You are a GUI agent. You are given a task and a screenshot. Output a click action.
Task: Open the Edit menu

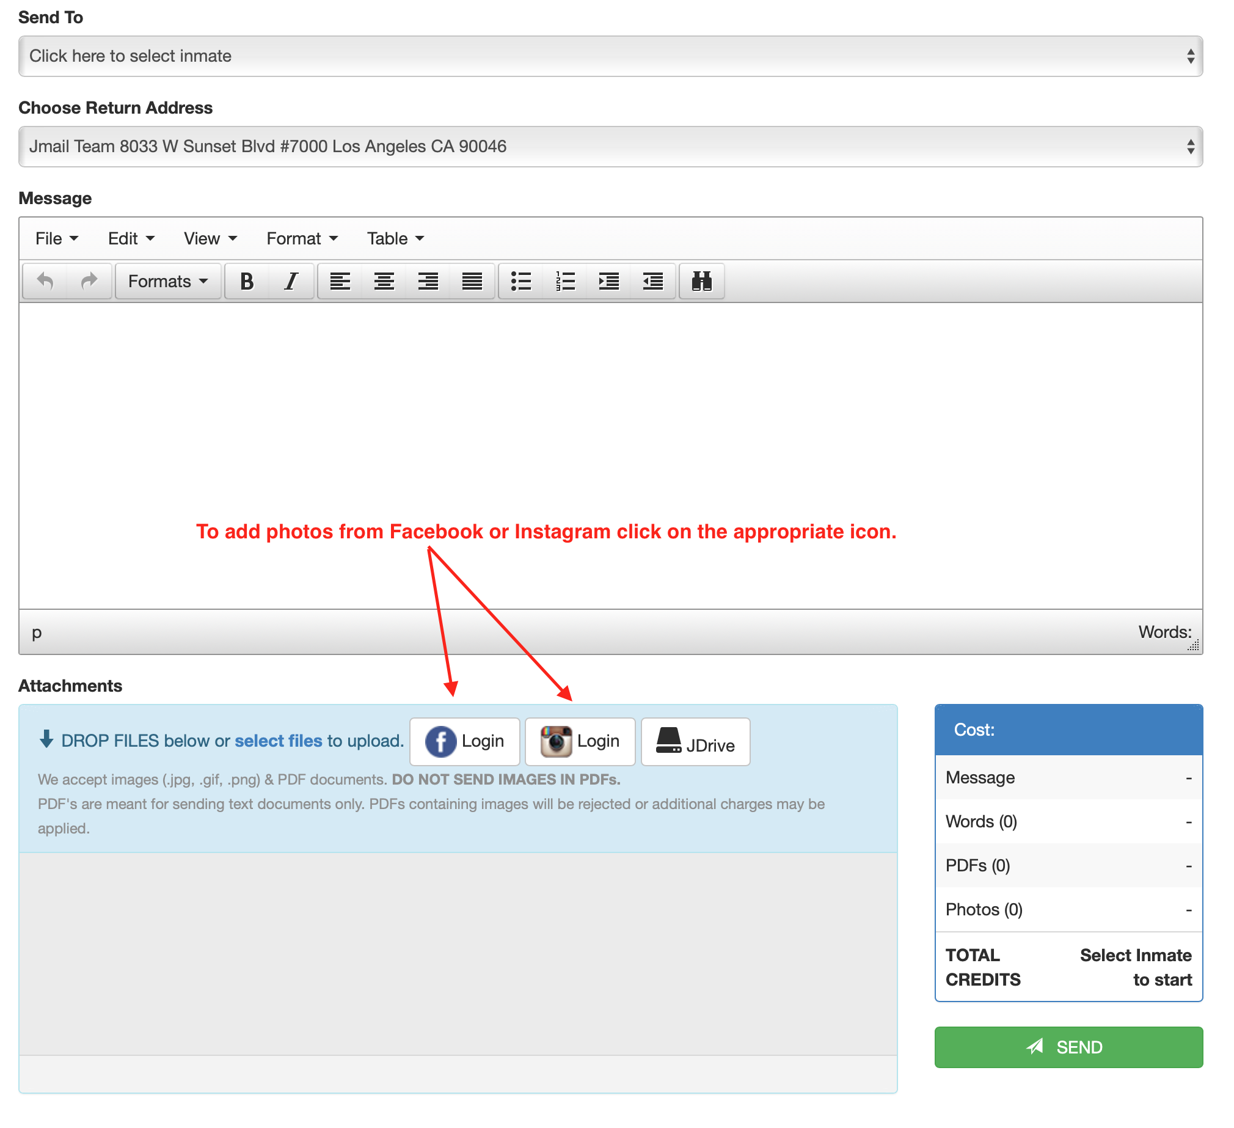pos(131,239)
